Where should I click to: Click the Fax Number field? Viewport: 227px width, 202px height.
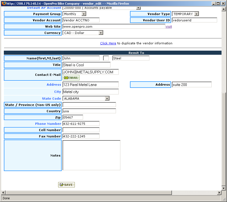tap(81, 136)
